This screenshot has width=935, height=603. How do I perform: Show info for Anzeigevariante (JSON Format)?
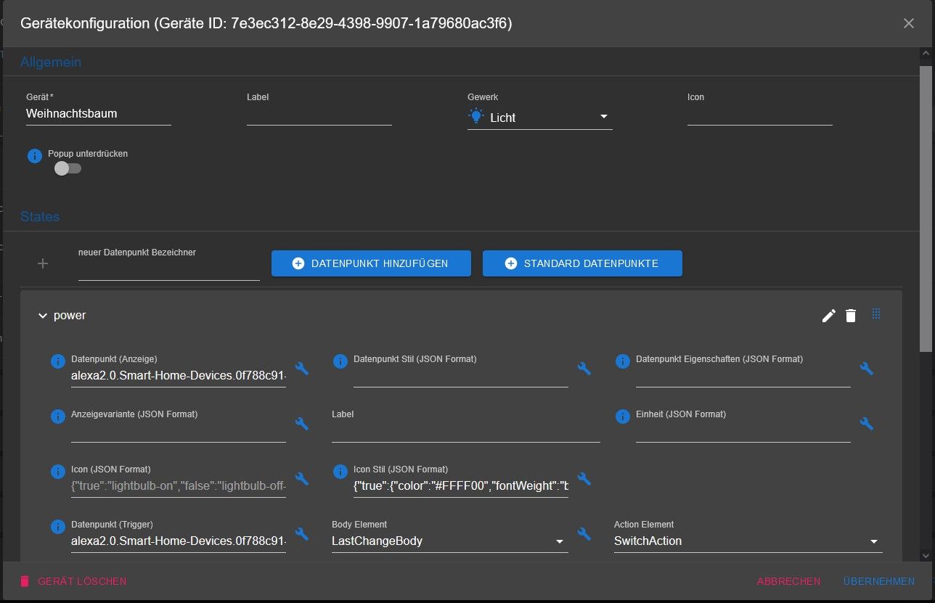58,417
